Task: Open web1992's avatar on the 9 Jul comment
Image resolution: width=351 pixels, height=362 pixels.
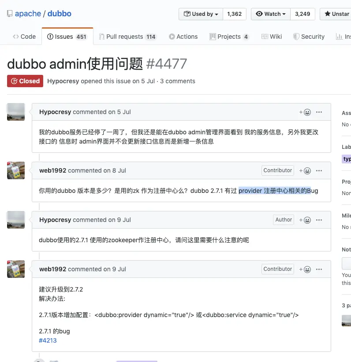Action: click(16, 269)
